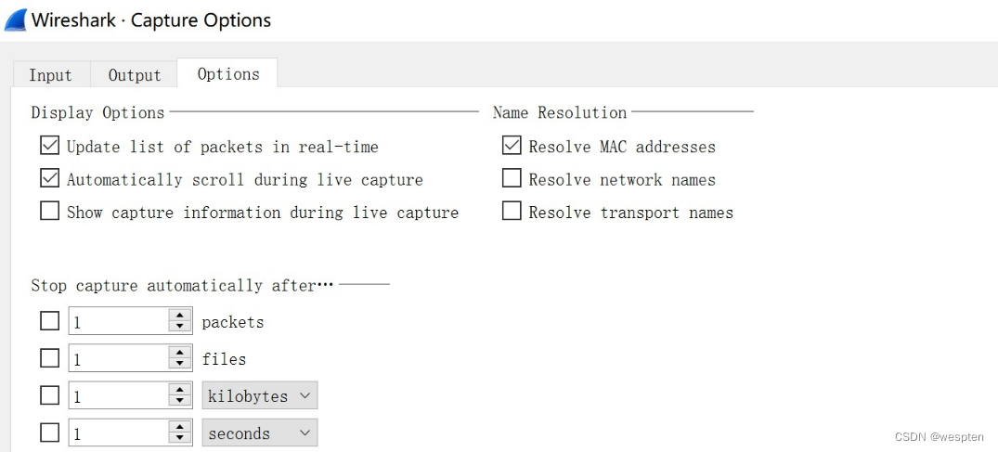Viewport: 998px width, 452px height.
Task: Enable stop capture after packets checkbox
Action: coord(49,322)
